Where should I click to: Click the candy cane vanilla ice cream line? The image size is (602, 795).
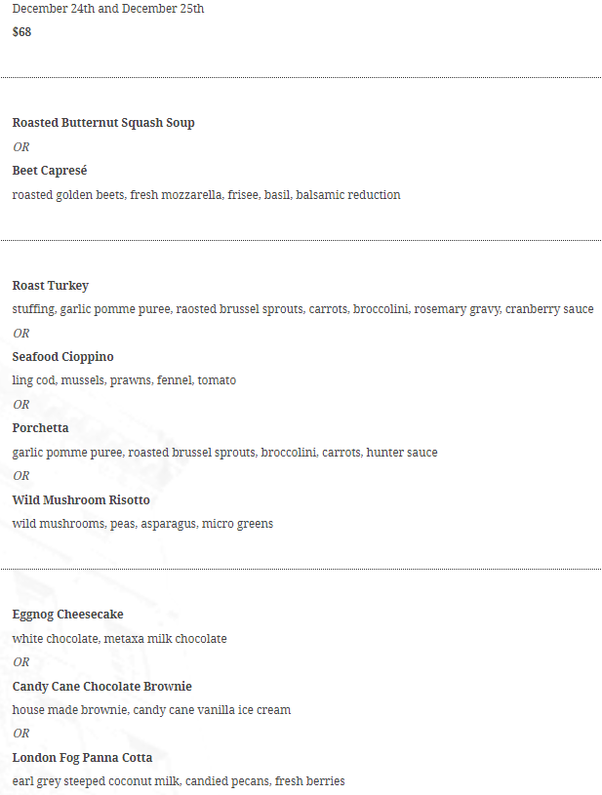click(x=151, y=710)
